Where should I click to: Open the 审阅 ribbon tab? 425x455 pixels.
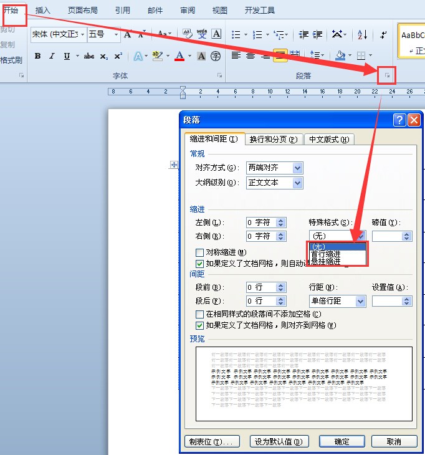(x=188, y=11)
